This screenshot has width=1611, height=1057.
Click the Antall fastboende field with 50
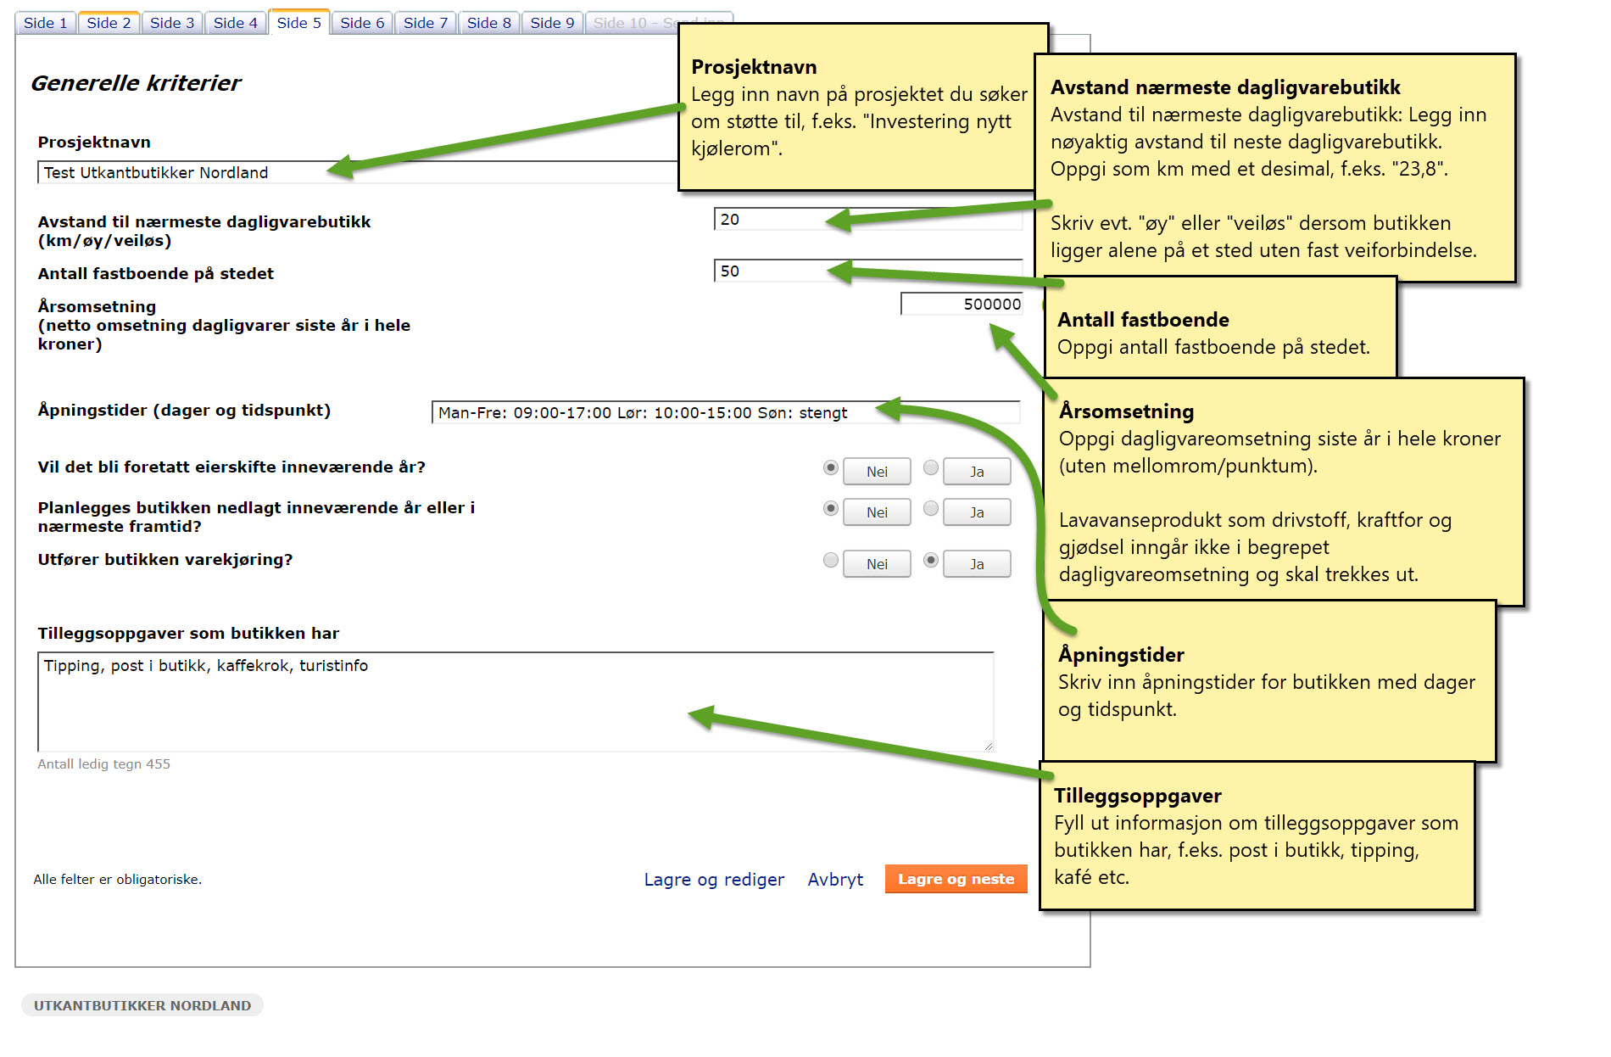pyautogui.click(x=868, y=271)
